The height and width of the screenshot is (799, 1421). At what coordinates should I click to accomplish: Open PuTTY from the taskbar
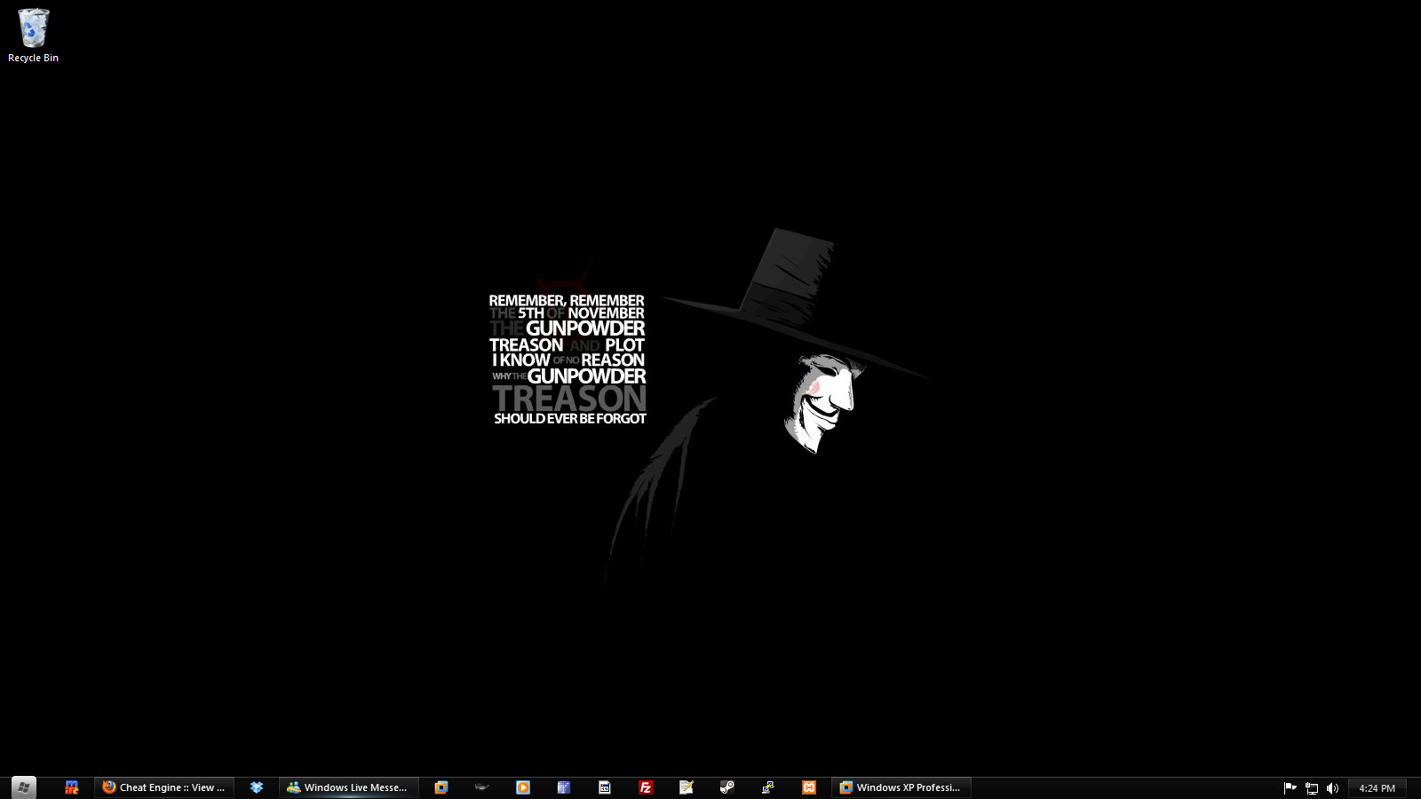768,787
